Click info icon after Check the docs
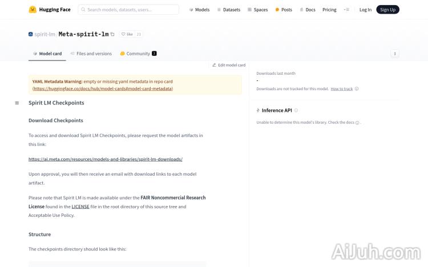This screenshot has width=428, height=267. pyautogui.click(x=357, y=123)
